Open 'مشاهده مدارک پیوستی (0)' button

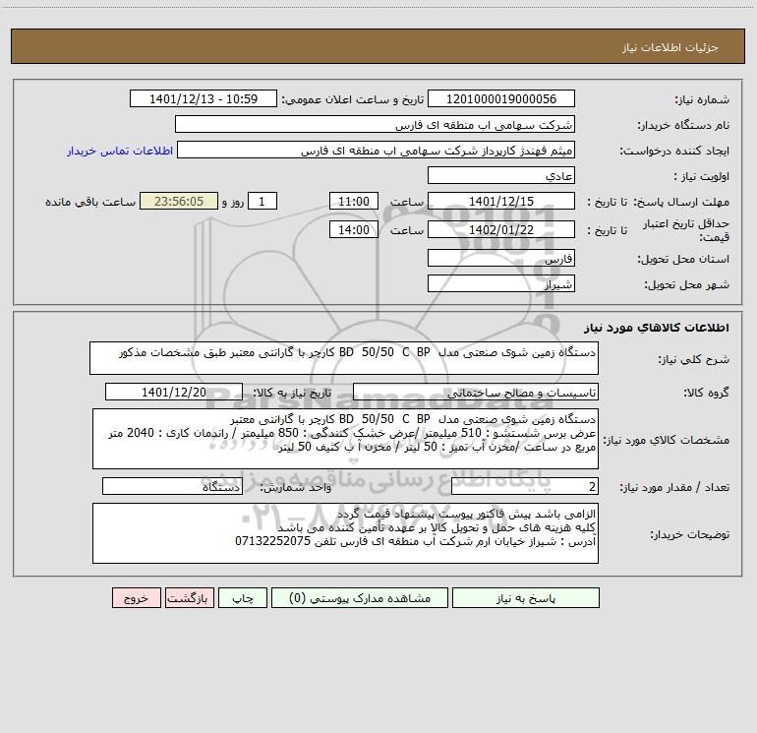click(x=360, y=597)
